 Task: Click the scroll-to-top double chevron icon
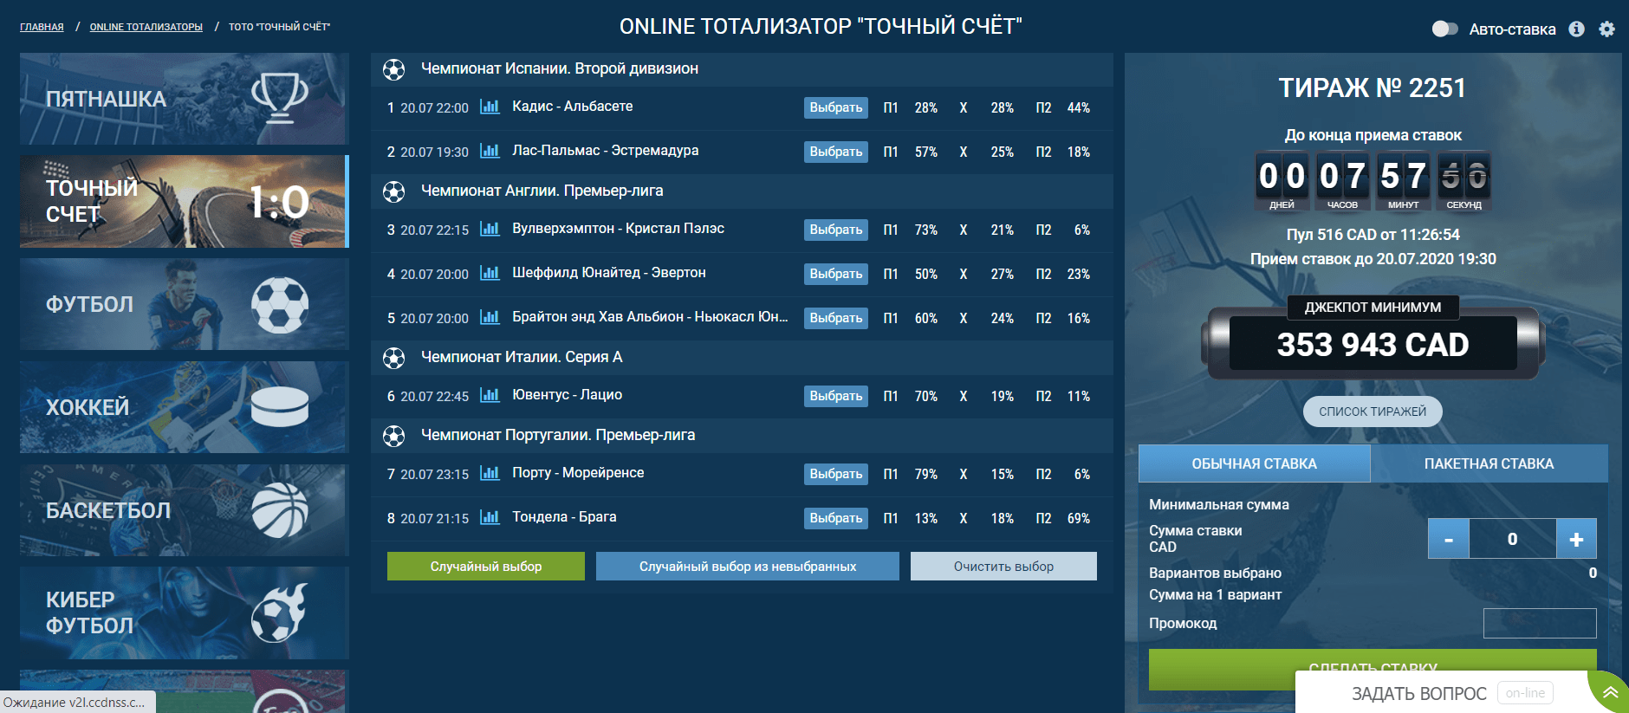pyautogui.click(x=1610, y=692)
